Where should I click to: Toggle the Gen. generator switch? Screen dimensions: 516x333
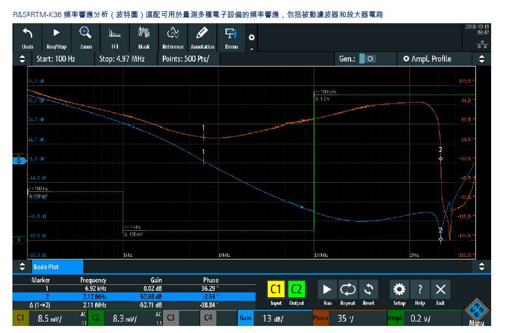pyautogui.click(x=367, y=59)
